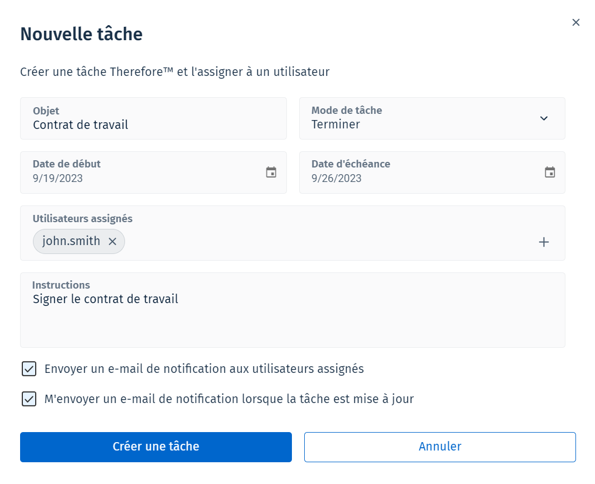This screenshot has width=595, height=484.
Task: Click the Créer une tâche button
Action: click(156, 447)
